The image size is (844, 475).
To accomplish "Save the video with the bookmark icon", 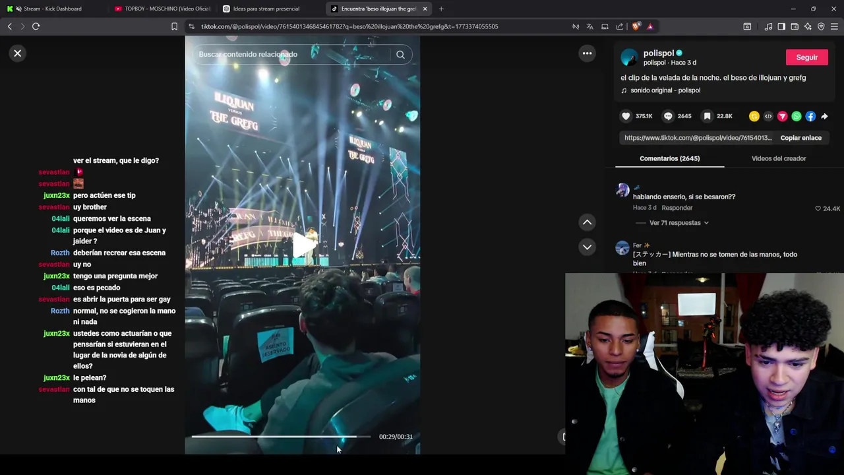I will [x=707, y=116].
